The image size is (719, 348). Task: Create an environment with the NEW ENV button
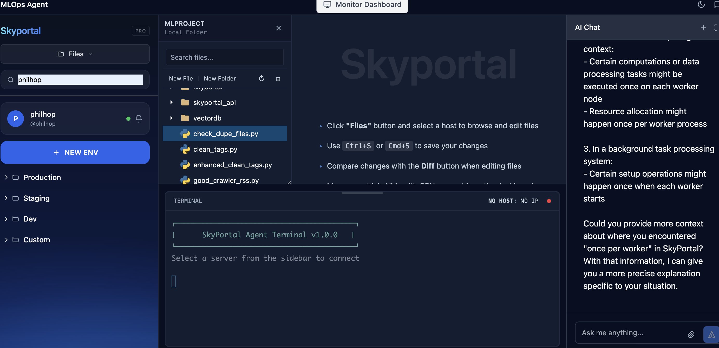[75, 152]
